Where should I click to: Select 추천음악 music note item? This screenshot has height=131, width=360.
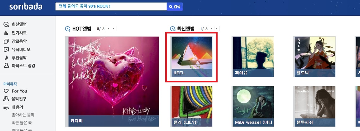click(15, 58)
